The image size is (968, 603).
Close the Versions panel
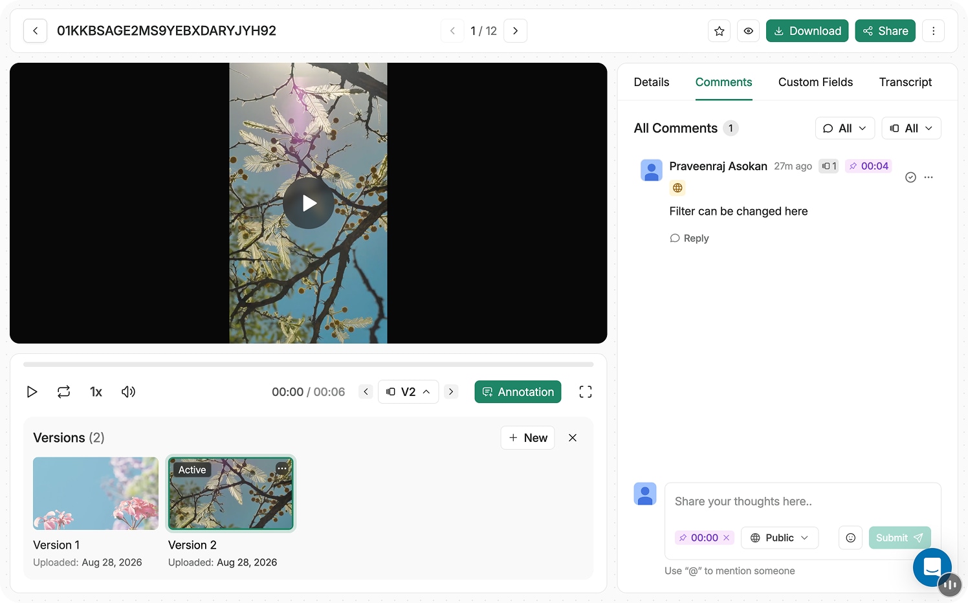(573, 438)
